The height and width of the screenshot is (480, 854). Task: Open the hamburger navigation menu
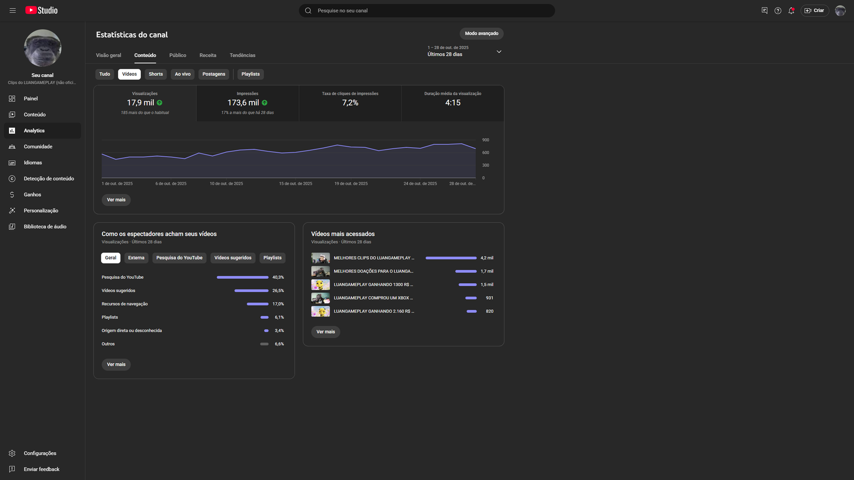point(13,11)
